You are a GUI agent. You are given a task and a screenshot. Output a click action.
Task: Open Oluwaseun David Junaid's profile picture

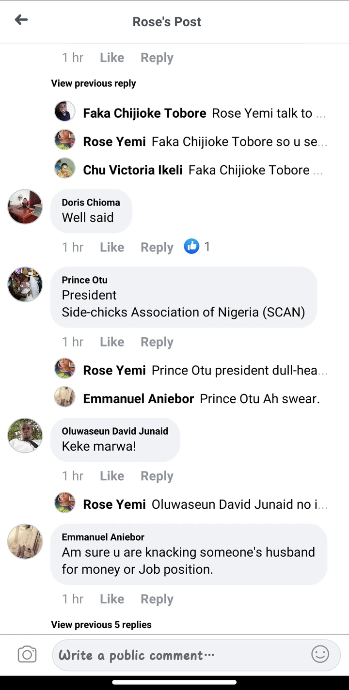[x=25, y=436]
